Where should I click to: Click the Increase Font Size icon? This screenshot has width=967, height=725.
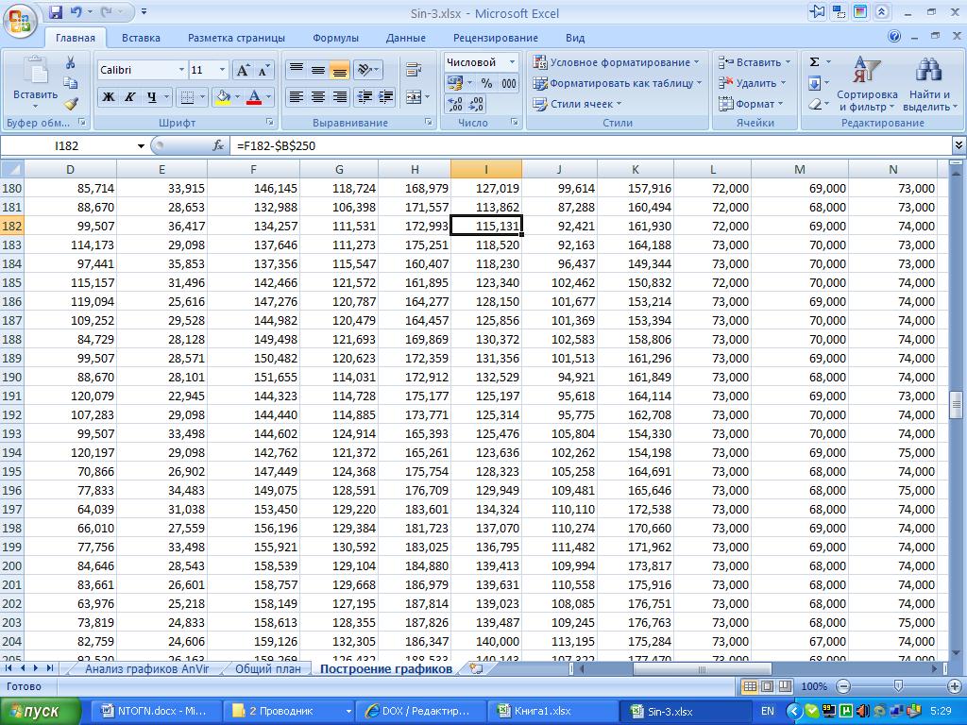pos(243,71)
